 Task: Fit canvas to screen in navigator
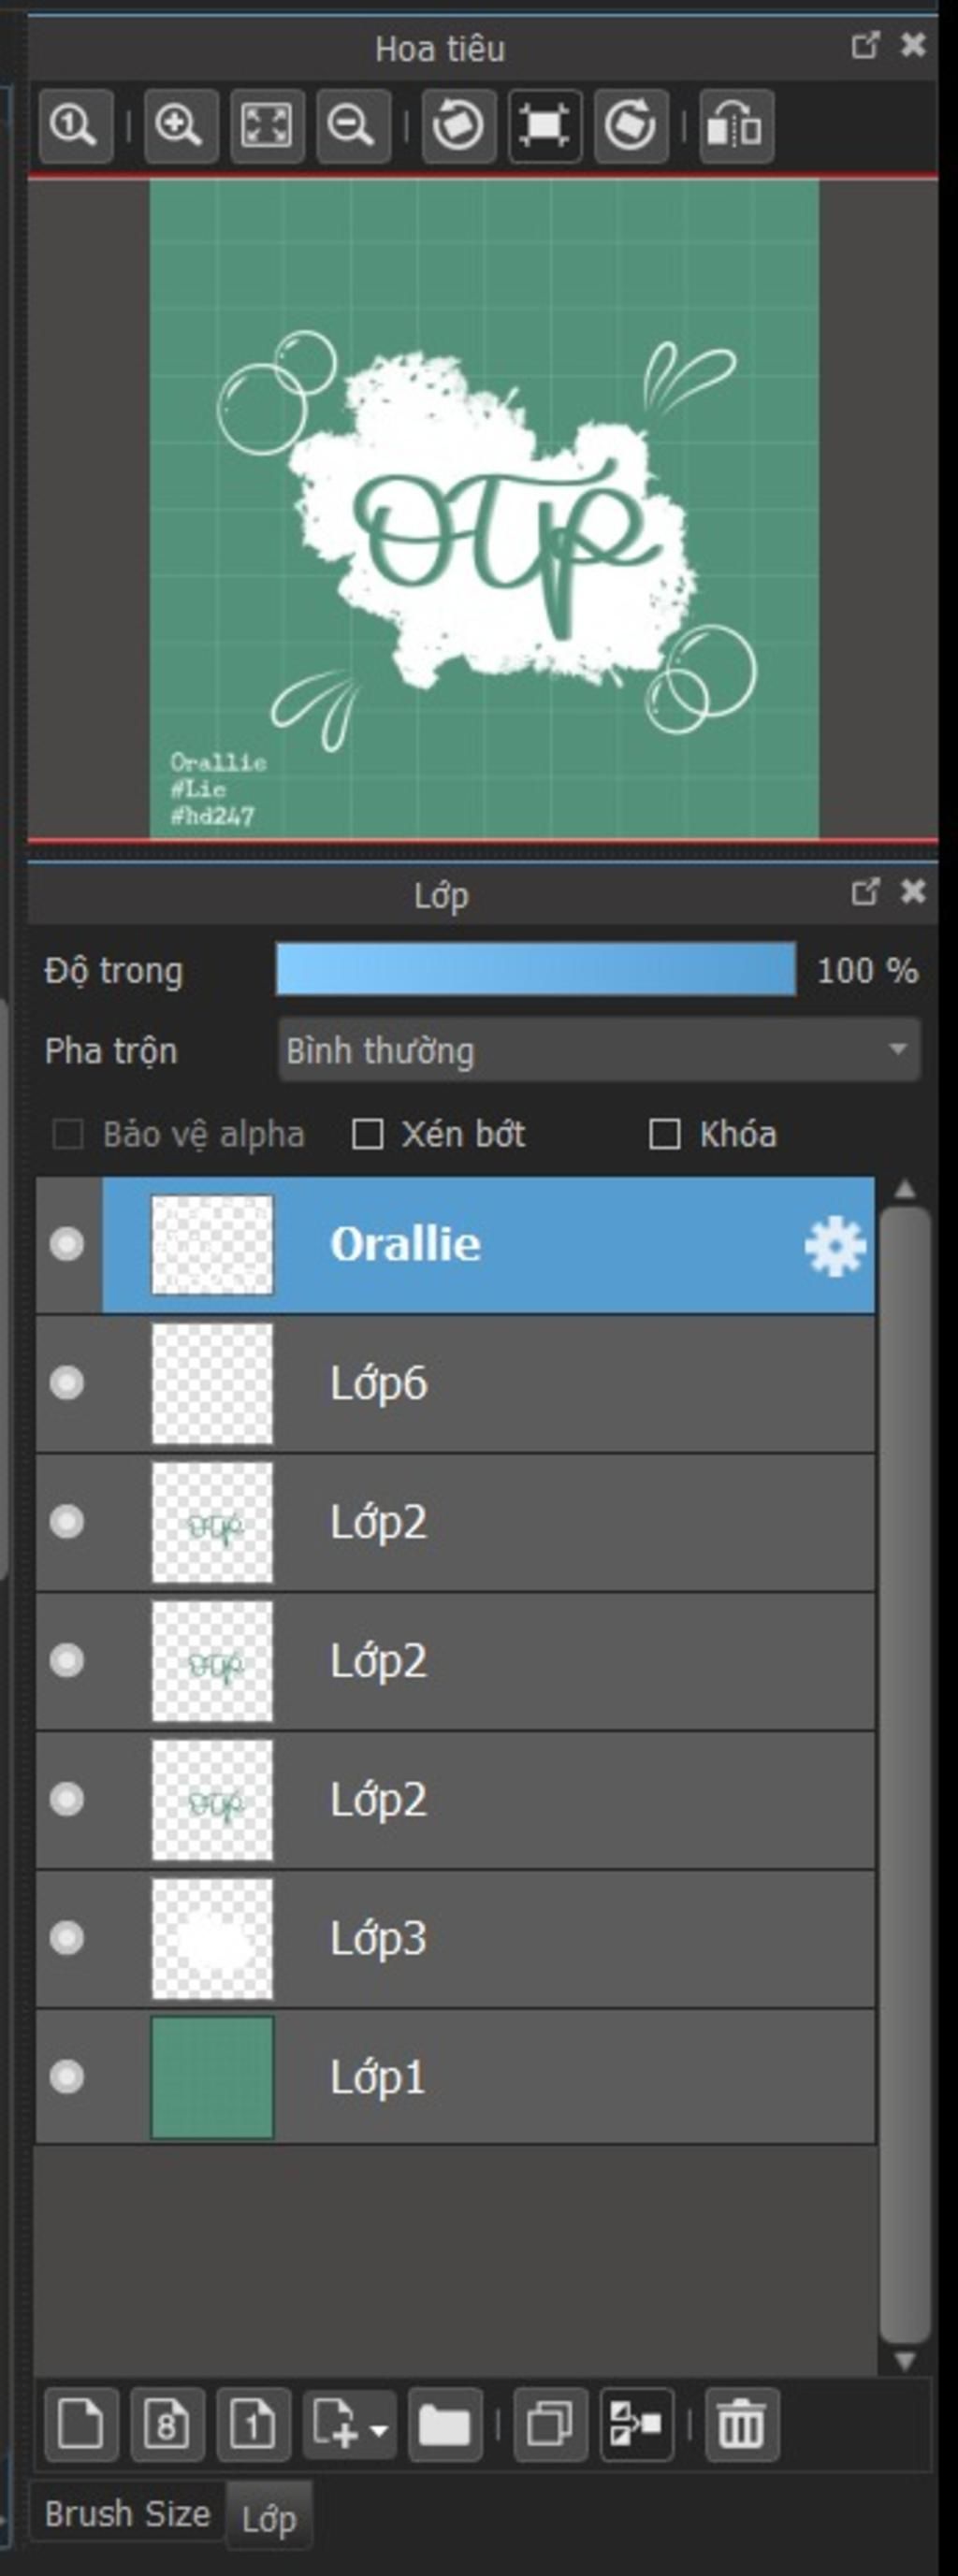(x=267, y=126)
